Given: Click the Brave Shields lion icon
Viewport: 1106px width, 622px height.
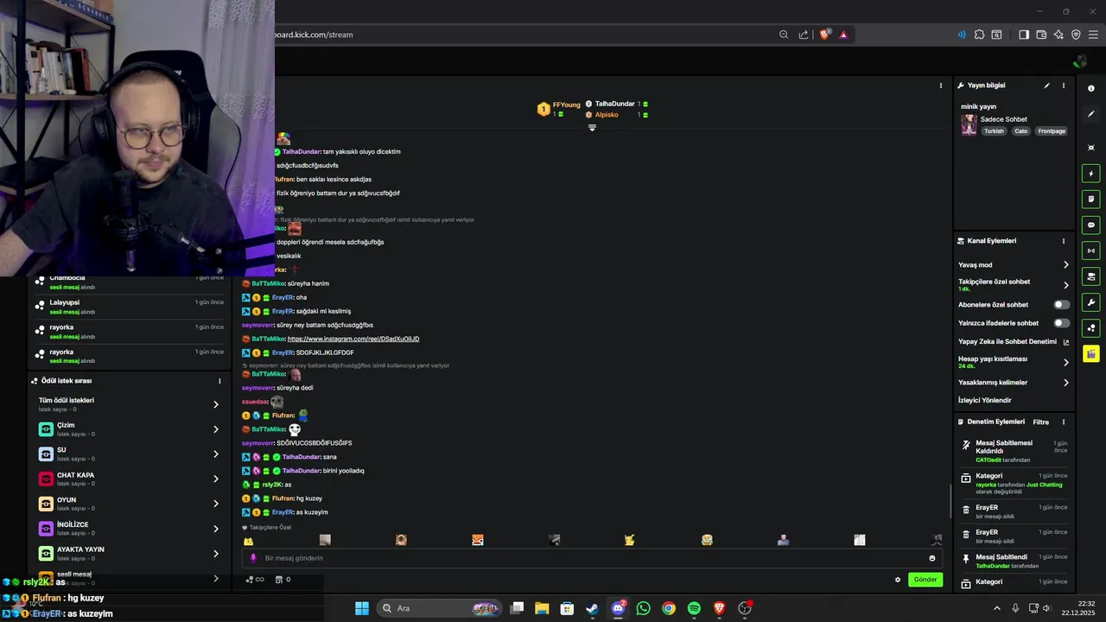Looking at the screenshot, I should [824, 35].
